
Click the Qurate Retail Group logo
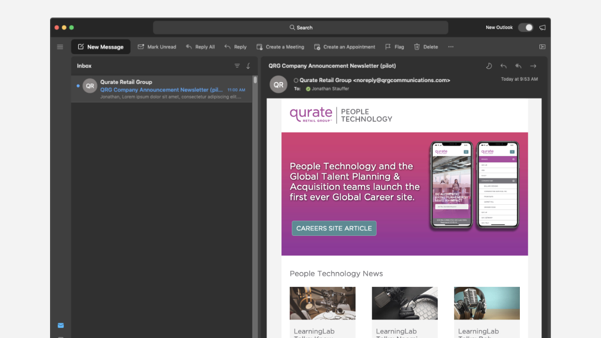pos(311,115)
